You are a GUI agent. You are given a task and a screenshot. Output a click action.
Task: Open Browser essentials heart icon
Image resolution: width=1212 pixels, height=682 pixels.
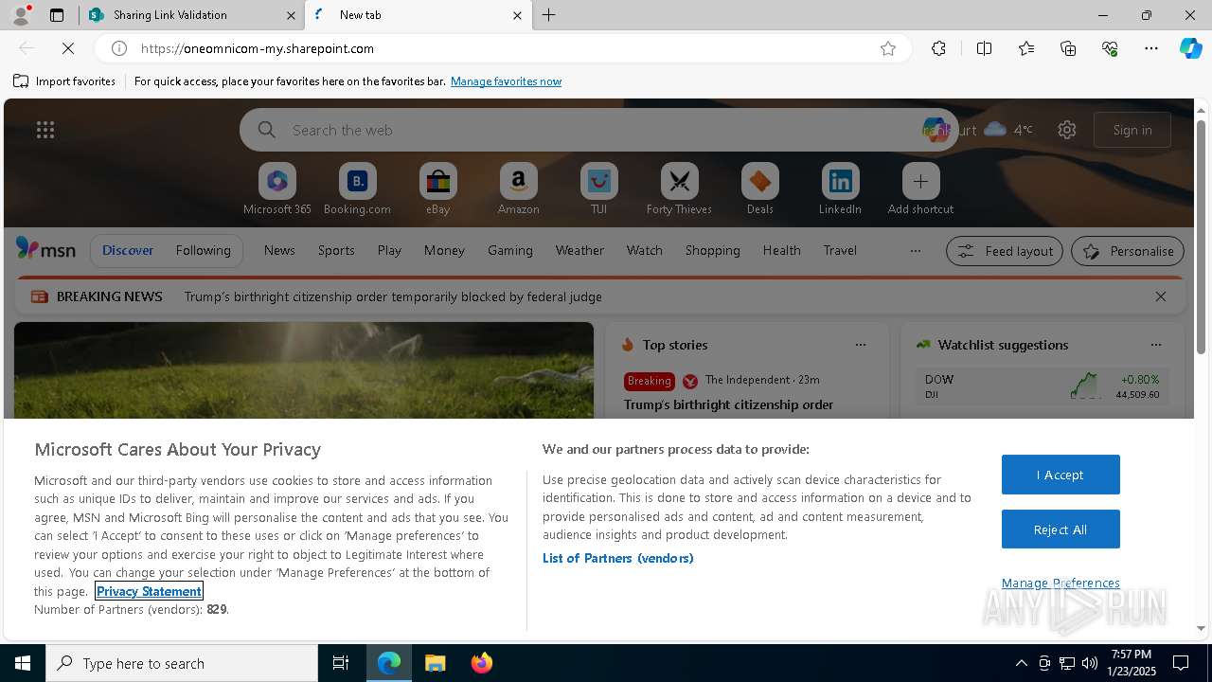[1110, 48]
